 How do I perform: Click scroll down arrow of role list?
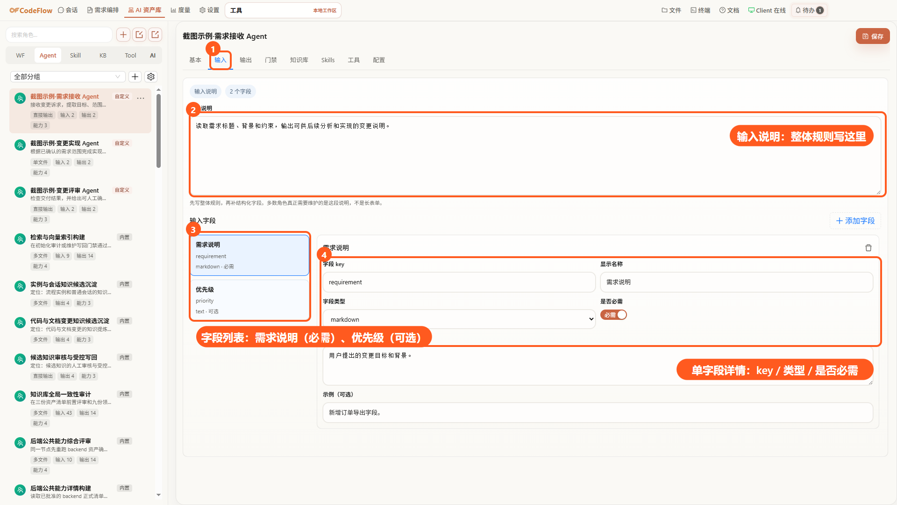pyautogui.click(x=158, y=495)
